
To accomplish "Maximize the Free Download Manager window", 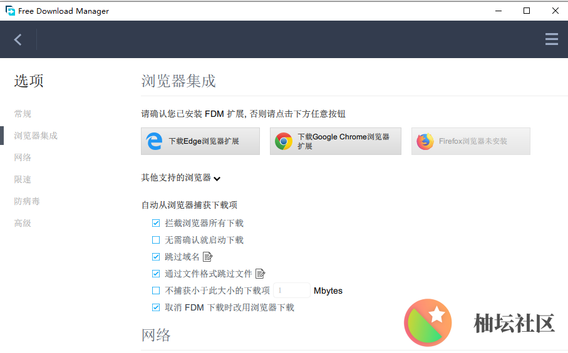I will click(x=527, y=11).
